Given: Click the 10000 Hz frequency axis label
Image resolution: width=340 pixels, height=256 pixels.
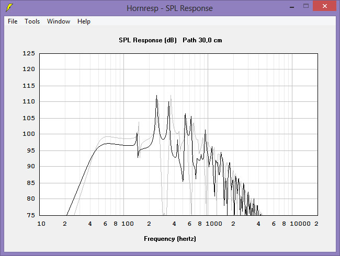Looking at the screenshot, I should coord(300,224).
